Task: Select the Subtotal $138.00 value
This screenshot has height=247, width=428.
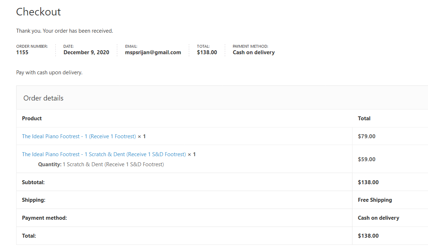Action: click(x=368, y=182)
